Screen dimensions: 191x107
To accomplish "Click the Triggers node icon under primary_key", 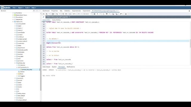I will coord(19,76).
